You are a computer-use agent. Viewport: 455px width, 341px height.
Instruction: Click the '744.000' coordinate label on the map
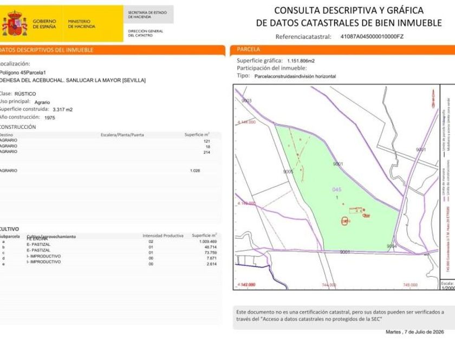click(x=329, y=285)
